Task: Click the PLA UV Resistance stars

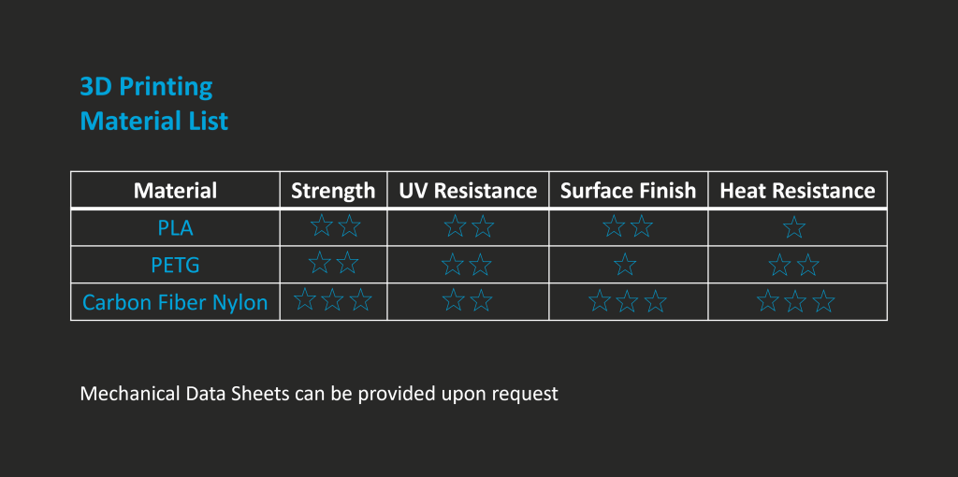Action: coord(468,226)
